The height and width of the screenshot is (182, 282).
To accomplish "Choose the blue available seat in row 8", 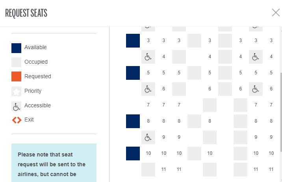I will click(x=133, y=121).
